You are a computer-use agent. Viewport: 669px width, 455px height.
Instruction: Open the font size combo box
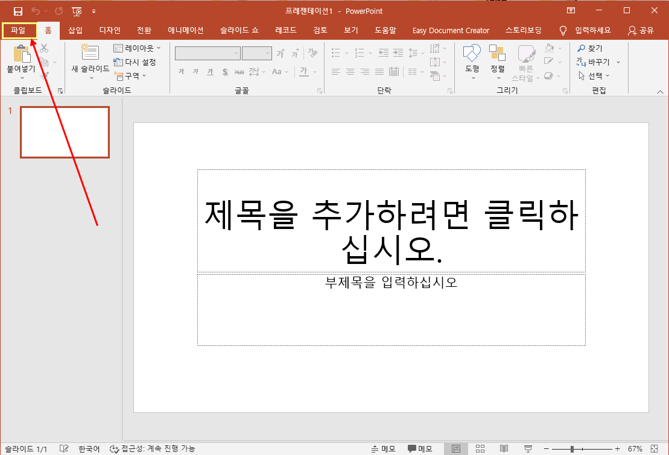coord(256,53)
